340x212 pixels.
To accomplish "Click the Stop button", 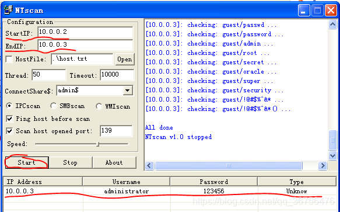I will point(70,162).
